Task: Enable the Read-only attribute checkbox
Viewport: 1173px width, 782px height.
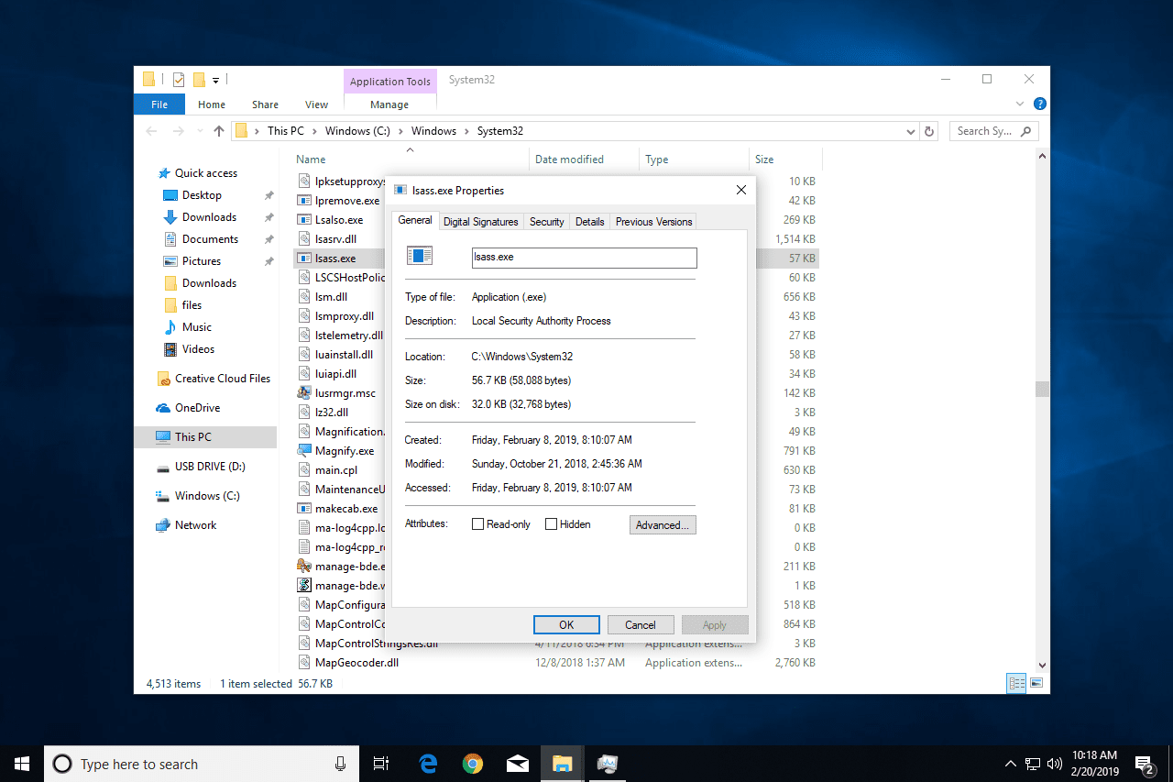Action: [x=477, y=524]
